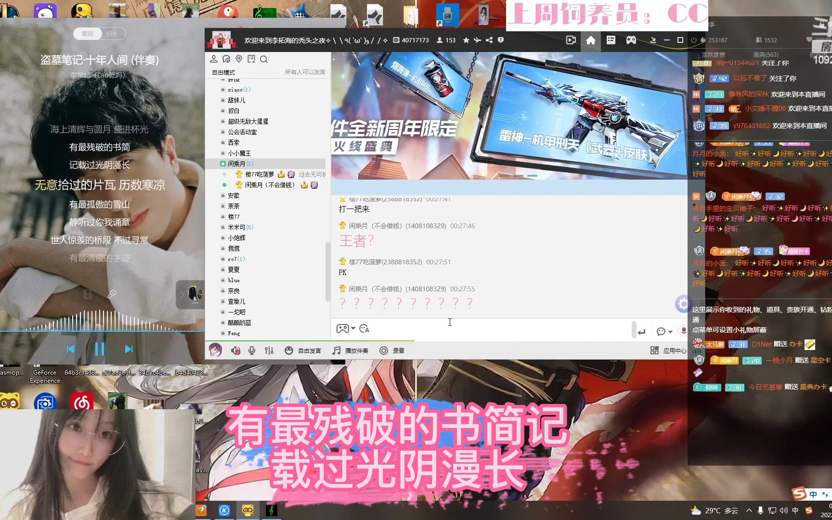Share the channel via the share icon
The height and width of the screenshot is (520, 832).
[489, 40]
